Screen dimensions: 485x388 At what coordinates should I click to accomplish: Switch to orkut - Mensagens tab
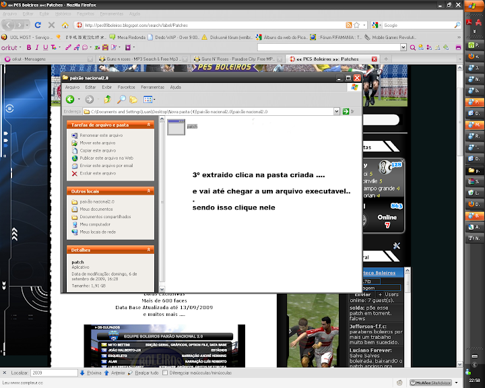click(x=48, y=59)
